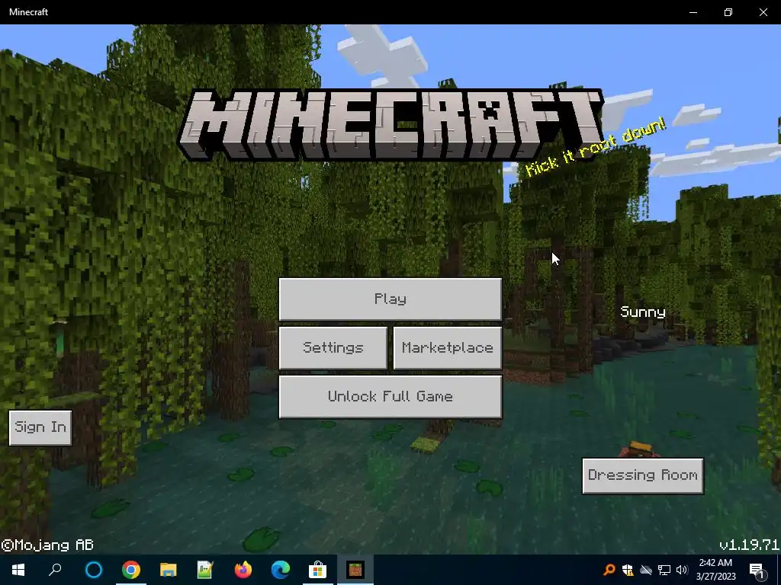781x585 pixels.
Task: Open Windows Security tray icon
Action: pyautogui.click(x=628, y=570)
